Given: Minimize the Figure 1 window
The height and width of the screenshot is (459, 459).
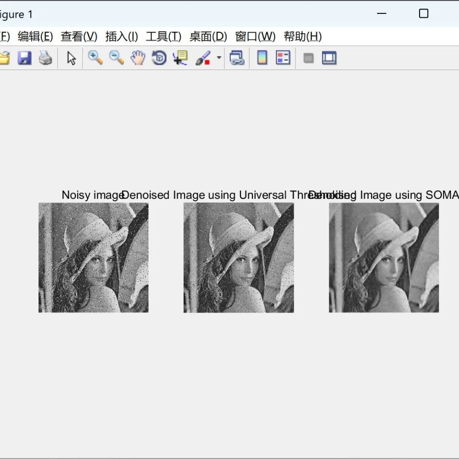Looking at the screenshot, I should pyautogui.click(x=381, y=13).
